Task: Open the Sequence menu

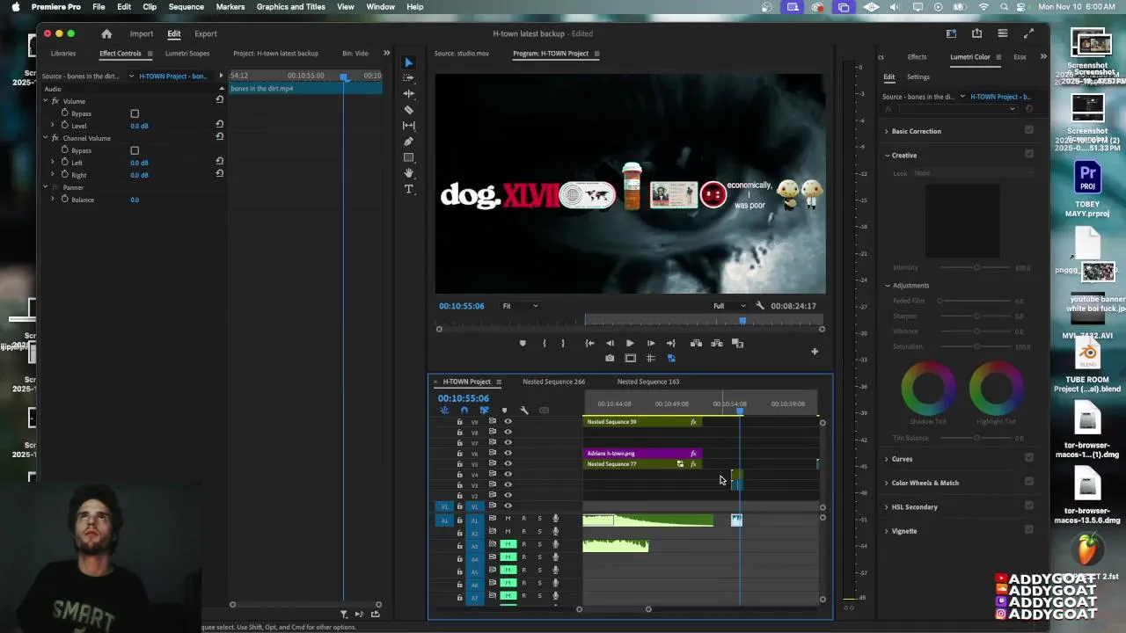Action: [186, 6]
